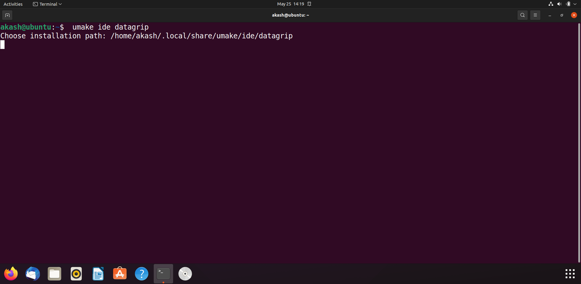Click the battery status icon
The height and width of the screenshot is (284, 581).
(568, 4)
